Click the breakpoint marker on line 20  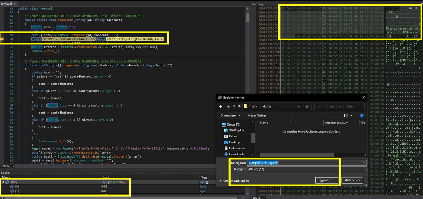coord(2,39)
